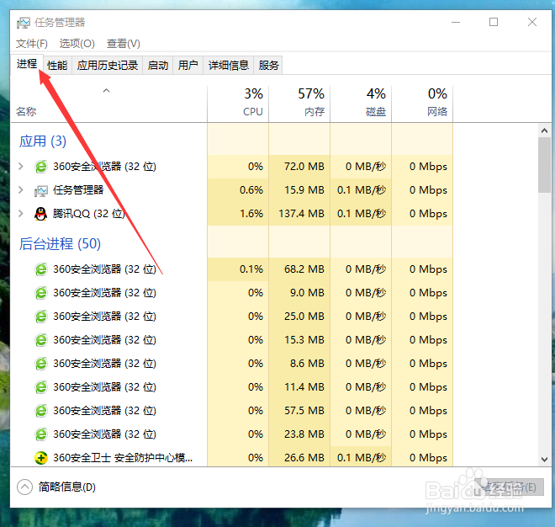Open the 文件(F) menu

point(31,44)
